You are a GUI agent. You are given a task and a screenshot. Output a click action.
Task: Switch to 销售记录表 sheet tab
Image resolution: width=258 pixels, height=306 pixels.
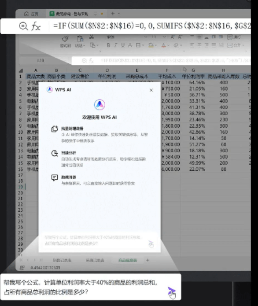click(x=62, y=260)
